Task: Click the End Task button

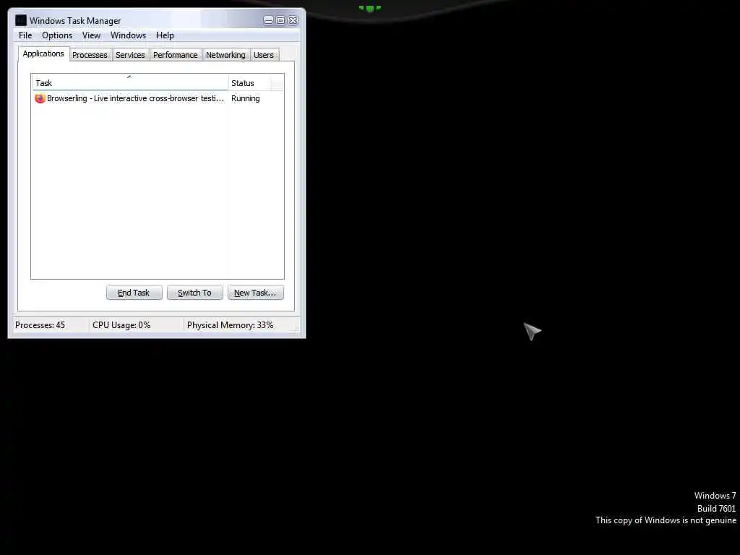Action: point(134,293)
